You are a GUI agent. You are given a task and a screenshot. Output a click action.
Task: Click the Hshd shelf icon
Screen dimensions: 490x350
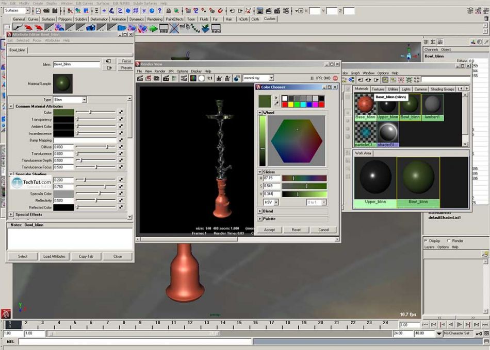point(216,29)
